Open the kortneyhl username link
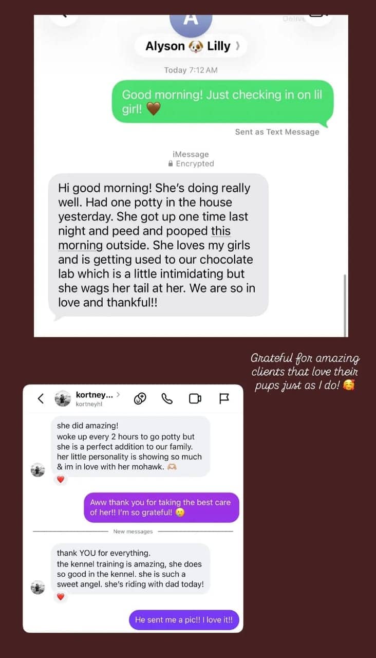376x658 pixels. click(87, 404)
